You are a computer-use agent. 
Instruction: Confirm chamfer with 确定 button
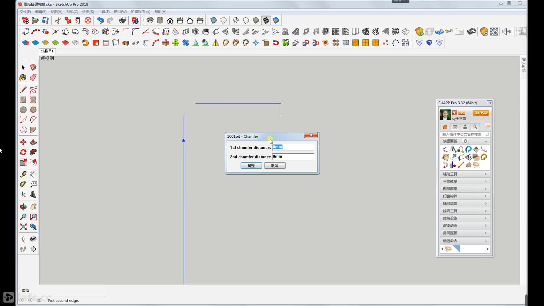click(x=251, y=166)
